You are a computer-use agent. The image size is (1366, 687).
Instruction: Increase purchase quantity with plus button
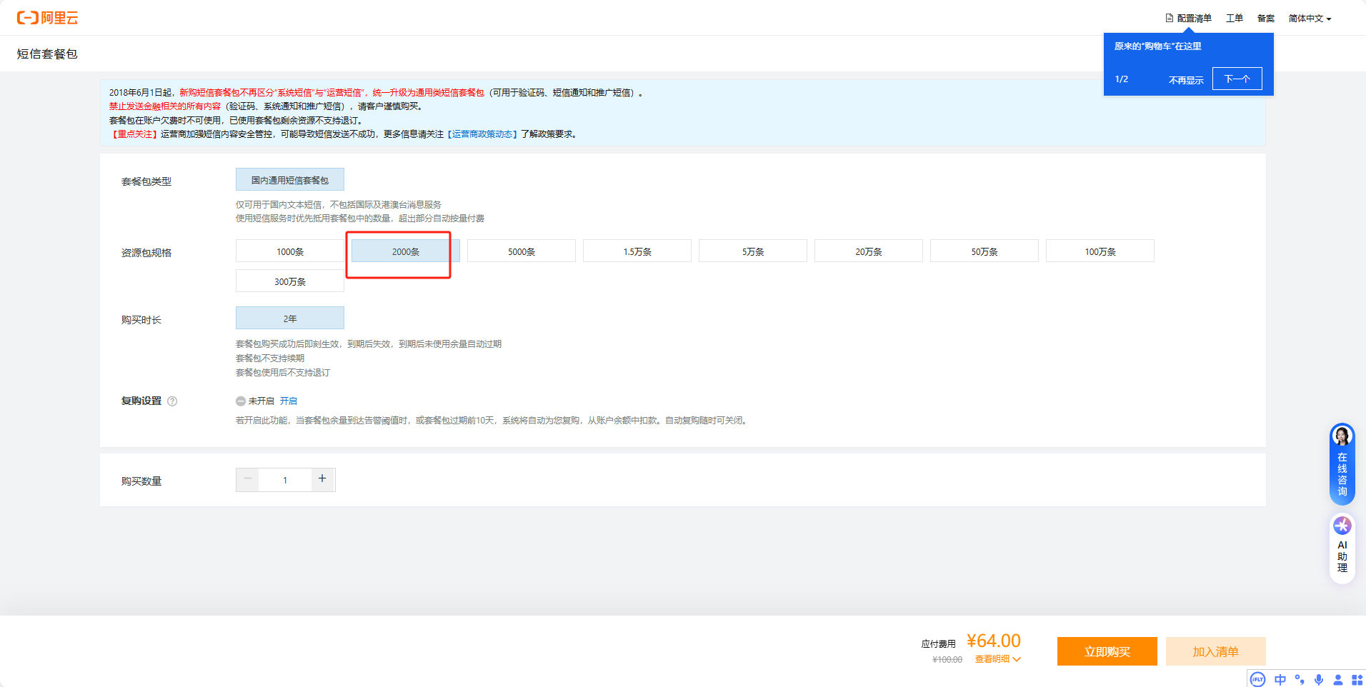pos(323,480)
